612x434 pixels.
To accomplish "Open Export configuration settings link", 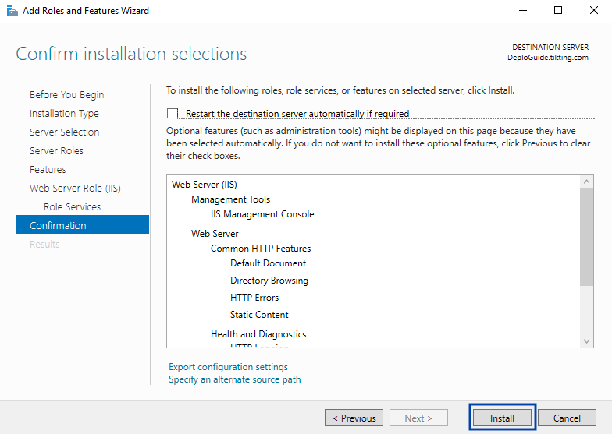I will [x=228, y=367].
